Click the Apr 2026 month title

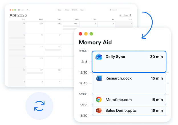click(18, 15)
